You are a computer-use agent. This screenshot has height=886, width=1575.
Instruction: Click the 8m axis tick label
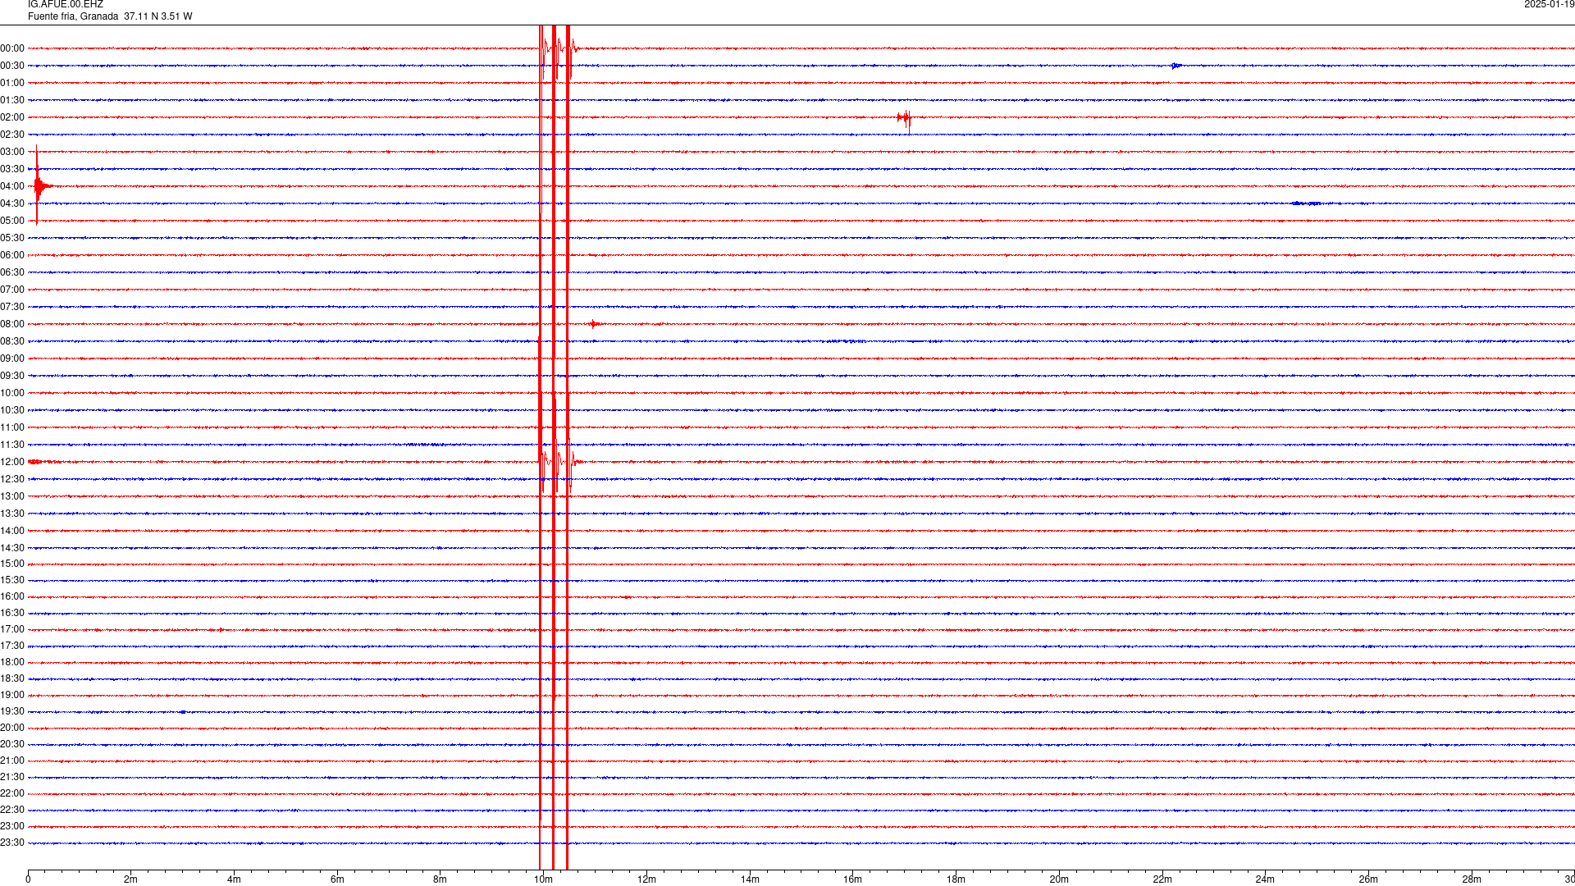coord(441,879)
